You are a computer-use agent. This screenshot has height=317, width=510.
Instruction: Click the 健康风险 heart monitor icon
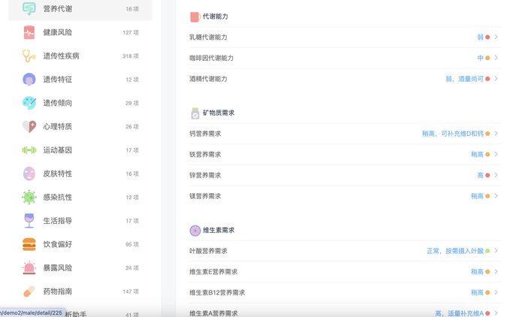[29, 32]
